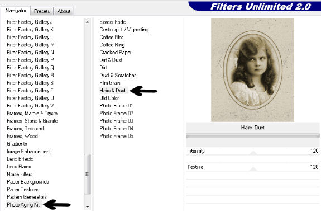Click the Texture value 128
321x211 pixels.
click(314, 167)
